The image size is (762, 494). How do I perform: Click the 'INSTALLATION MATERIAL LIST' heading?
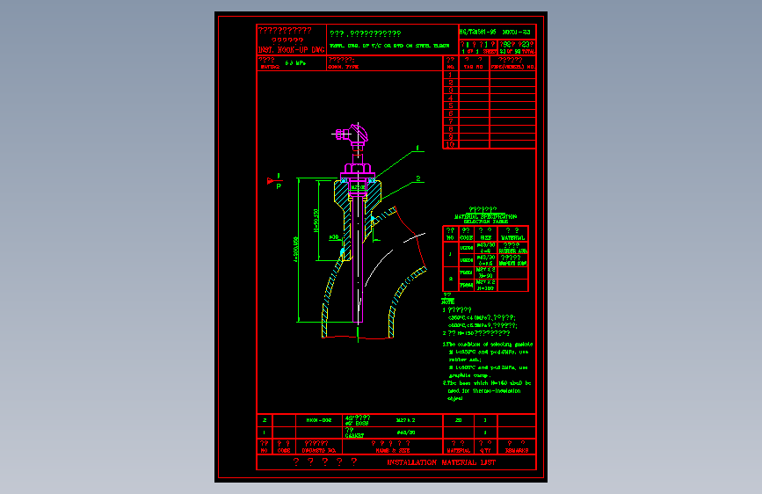(441, 462)
